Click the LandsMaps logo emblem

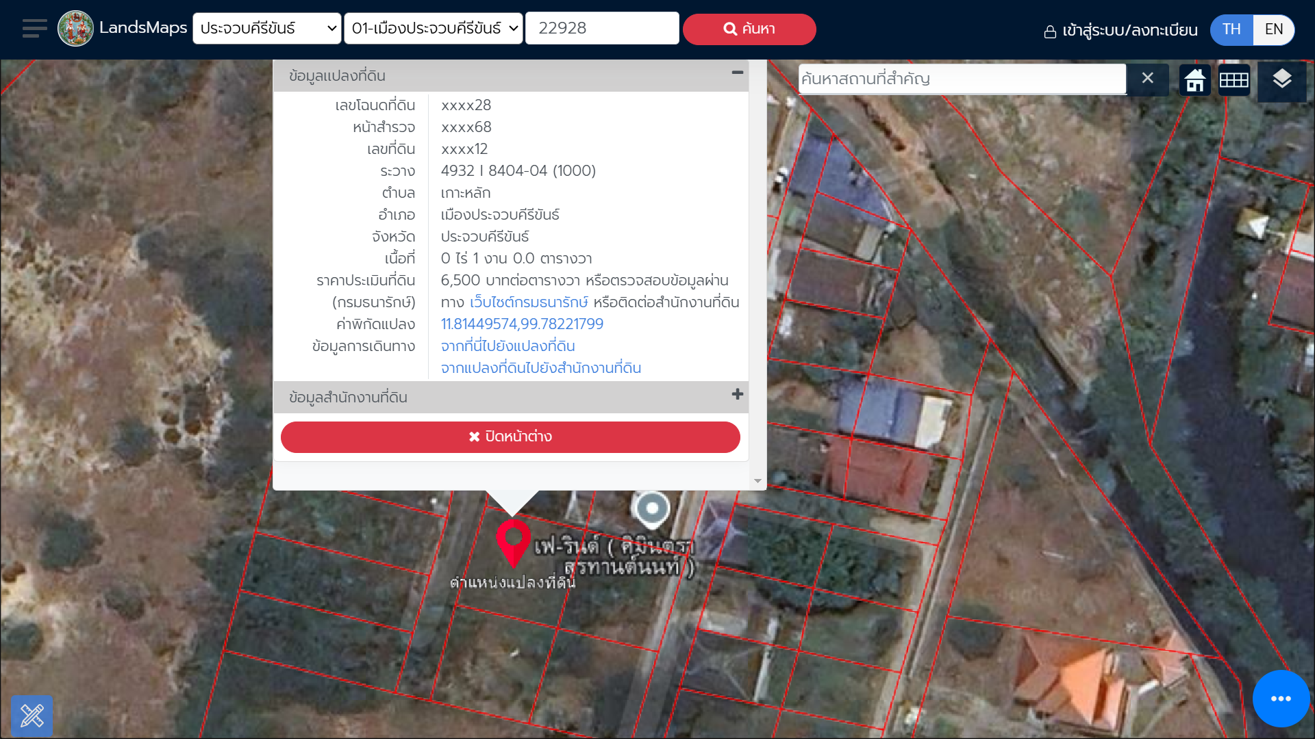tap(75, 29)
